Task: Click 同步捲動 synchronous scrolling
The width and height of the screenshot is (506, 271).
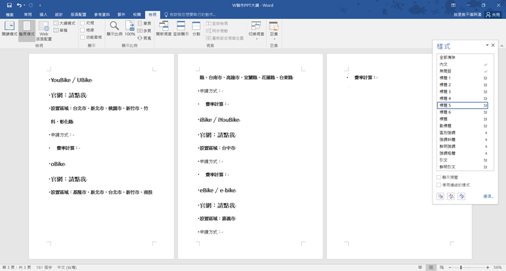Action: (217, 30)
